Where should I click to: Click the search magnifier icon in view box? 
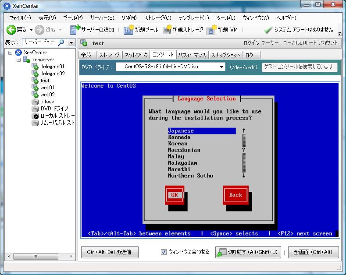click(61, 42)
